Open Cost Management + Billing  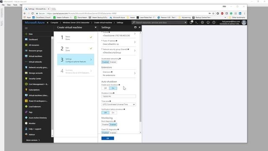point(38,84)
